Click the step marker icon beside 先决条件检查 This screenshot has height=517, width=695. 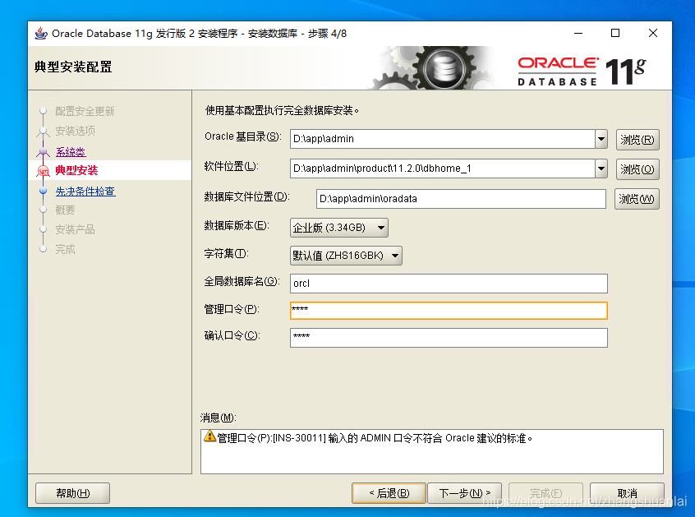(43, 192)
